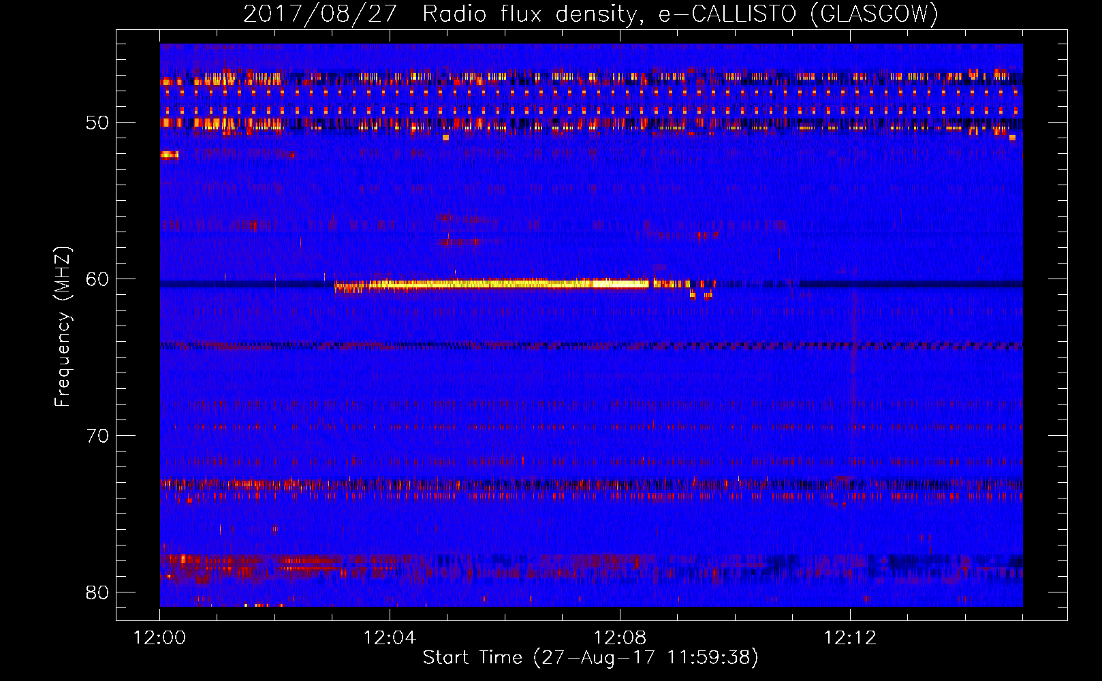Screen dimensions: 1102x681
Task: Click the '60' frequency axis label
Action: click(x=97, y=279)
